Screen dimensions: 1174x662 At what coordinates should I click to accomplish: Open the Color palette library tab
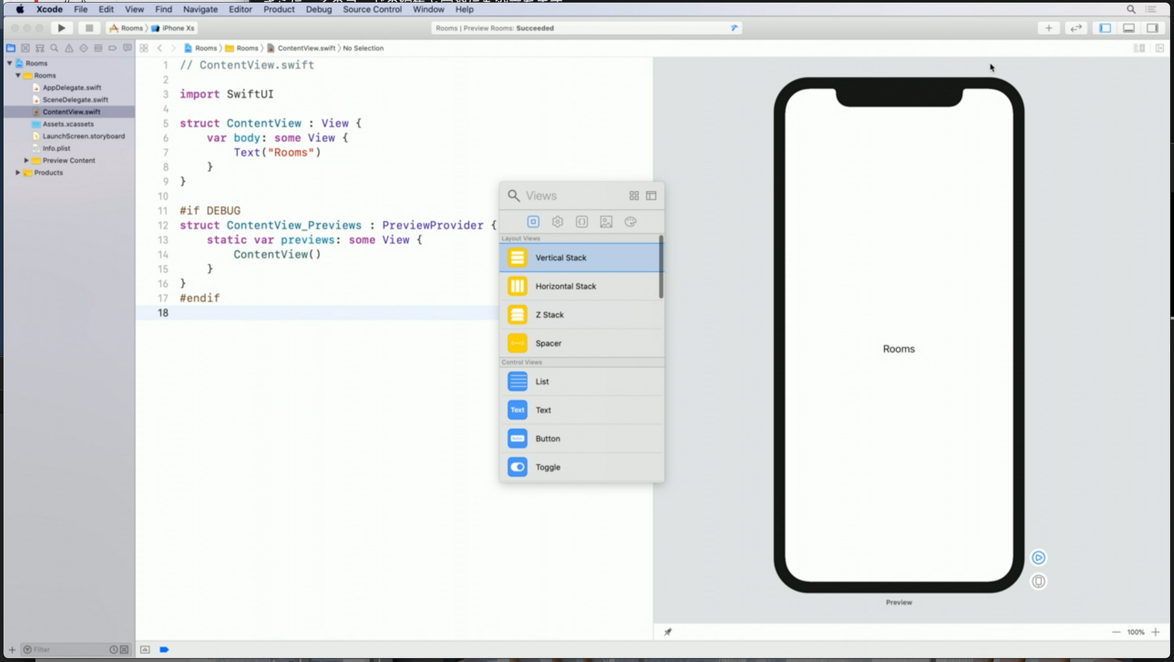[630, 222]
